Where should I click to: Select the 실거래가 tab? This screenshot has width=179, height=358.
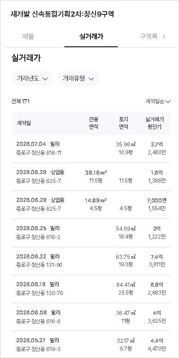[91, 37]
